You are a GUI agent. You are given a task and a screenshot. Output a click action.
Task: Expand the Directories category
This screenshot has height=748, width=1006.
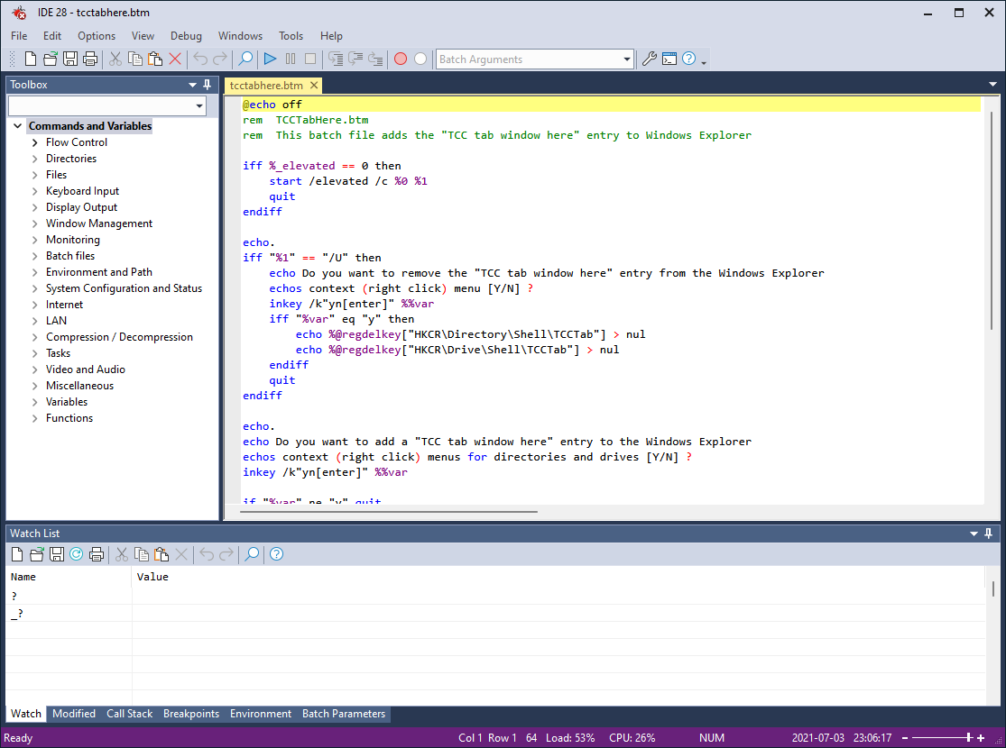(x=34, y=159)
